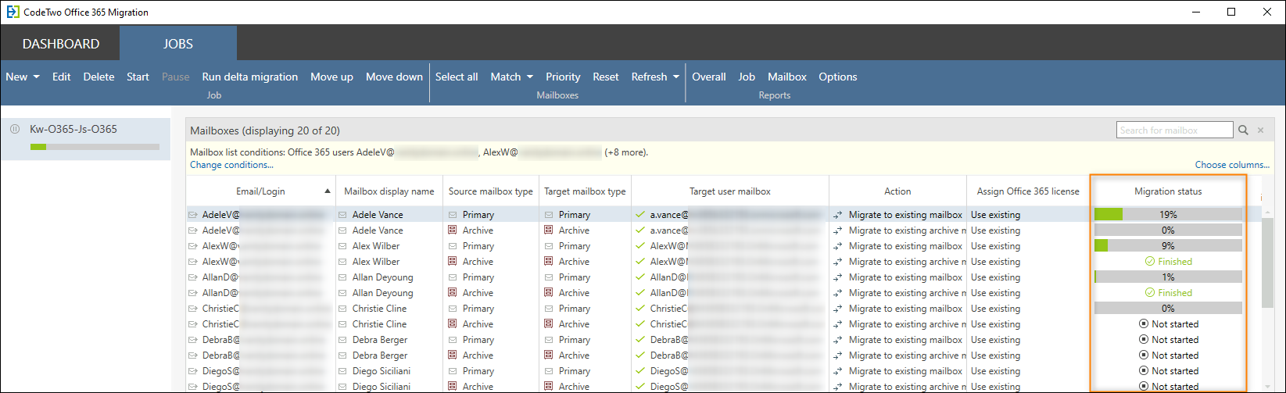Click envelope icon beside Christie Cline Primary display name
This screenshot has width=1286, height=393.
[343, 309]
